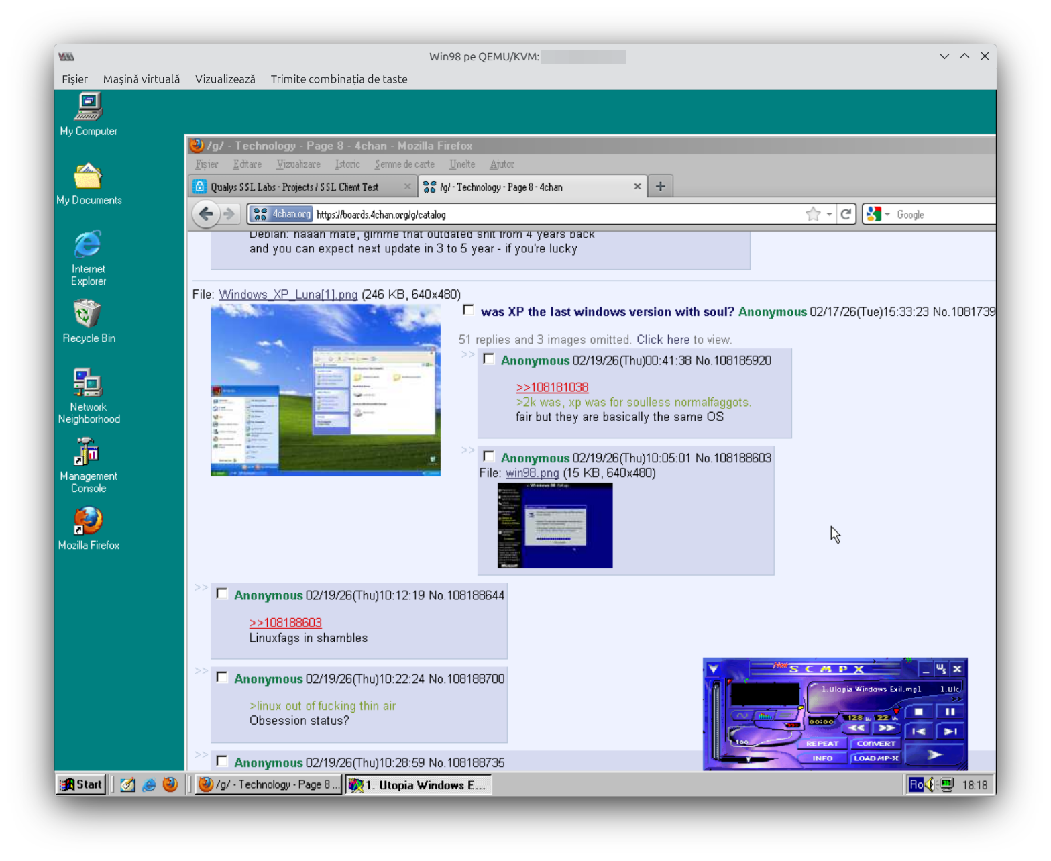The height and width of the screenshot is (861, 1051).
Task: Open the My Documents folder icon
Action: click(x=89, y=184)
